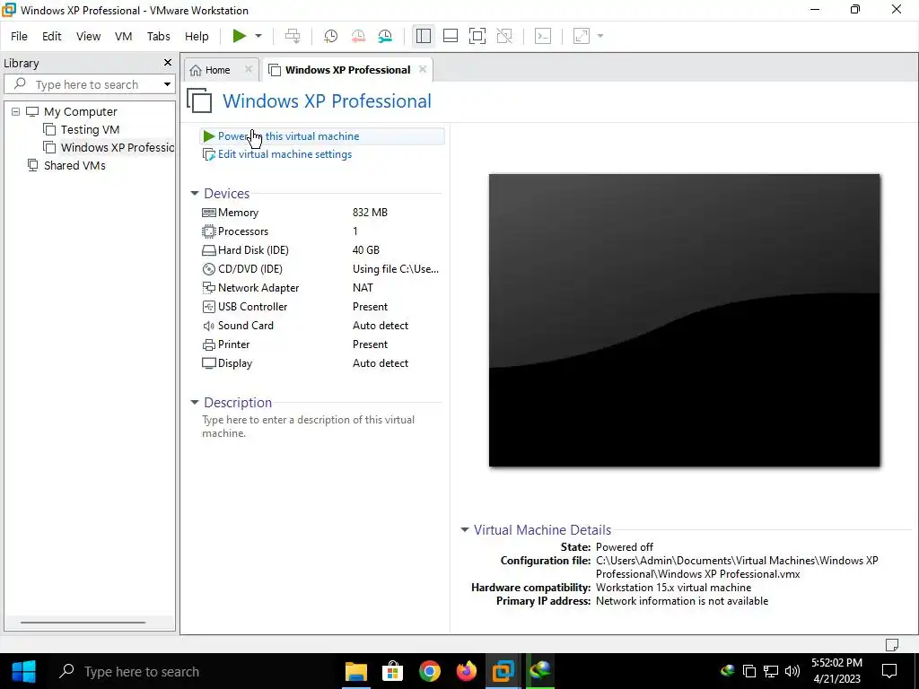Click the colored globe icon in system tray

coord(727,671)
